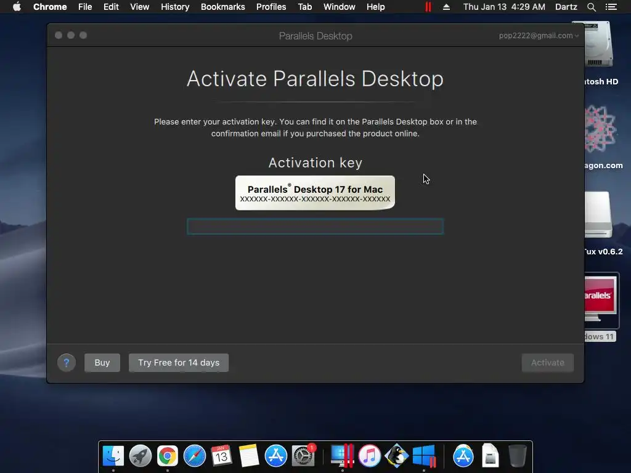Open the Help menu
This screenshot has height=473, width=631.
click(x=375, y=7)
